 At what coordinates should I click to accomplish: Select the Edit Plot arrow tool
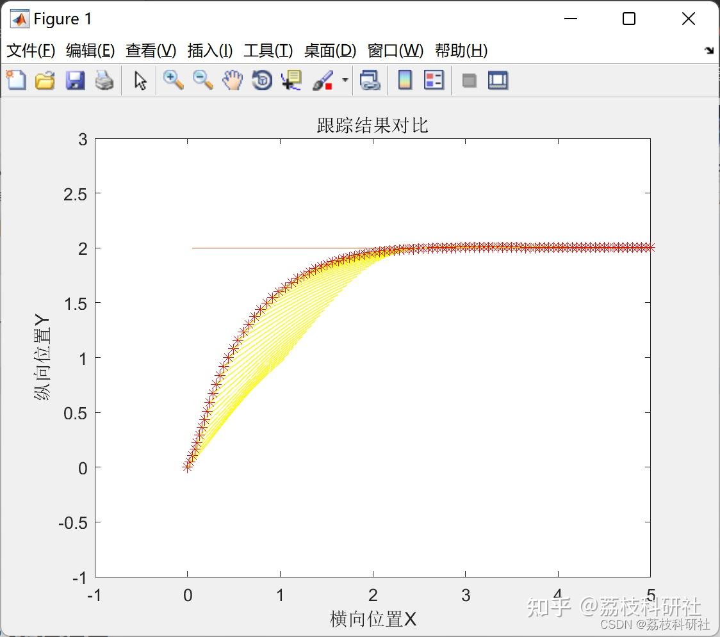(x=140, y=81)
